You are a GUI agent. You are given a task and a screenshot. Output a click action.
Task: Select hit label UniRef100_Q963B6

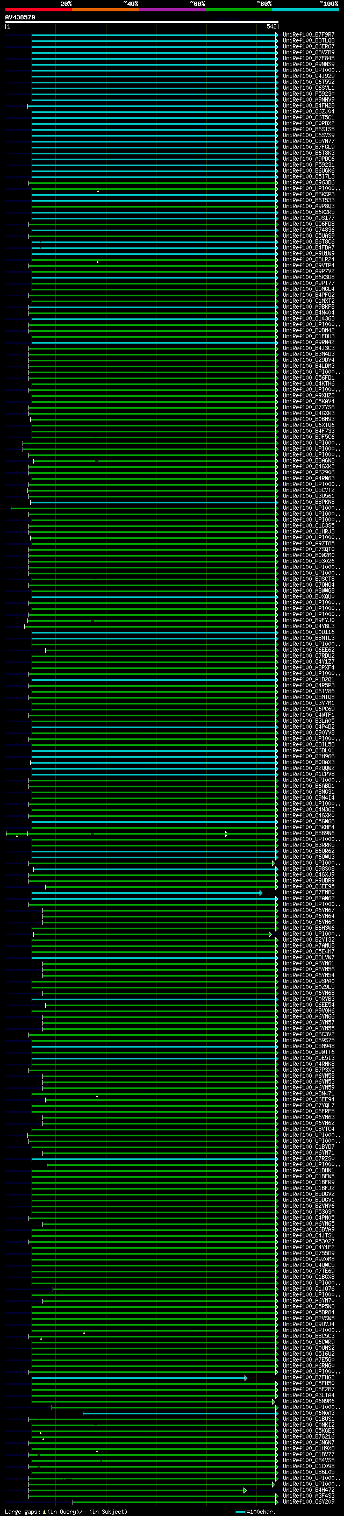pos(309,182)
